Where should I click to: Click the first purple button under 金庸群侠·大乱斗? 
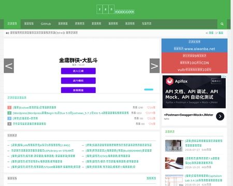(x=78, y=71)
